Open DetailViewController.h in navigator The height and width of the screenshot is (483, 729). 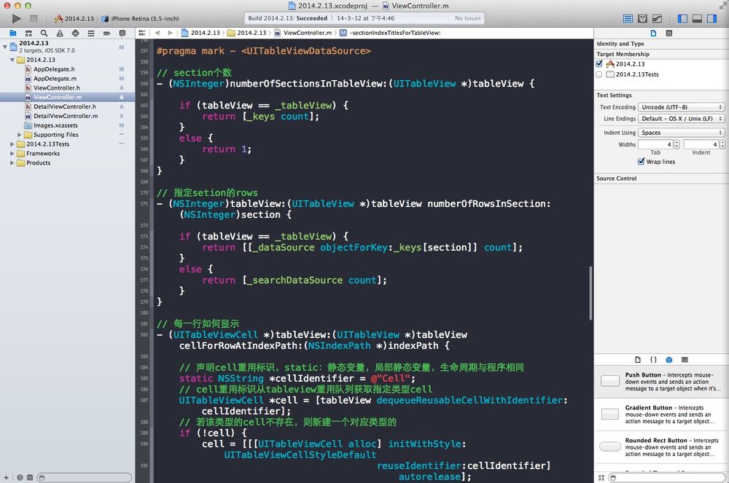[x=65, y=106]
